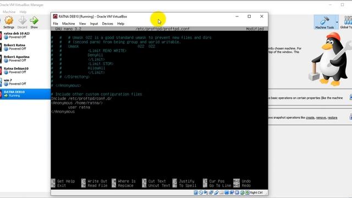This screenshot has height=198, width=352.
Task: Open the Machine menu in the VM window
Action: tap(68, 24)
